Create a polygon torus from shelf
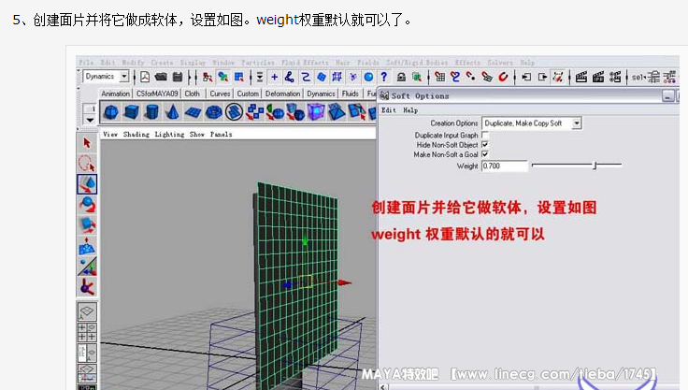The image size is (688, 390). (214, 112)
